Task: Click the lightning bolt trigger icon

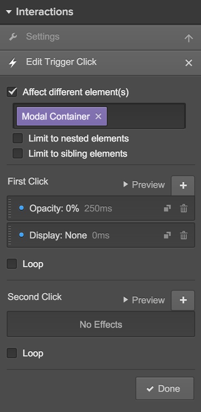Action: tap(13, 63)
